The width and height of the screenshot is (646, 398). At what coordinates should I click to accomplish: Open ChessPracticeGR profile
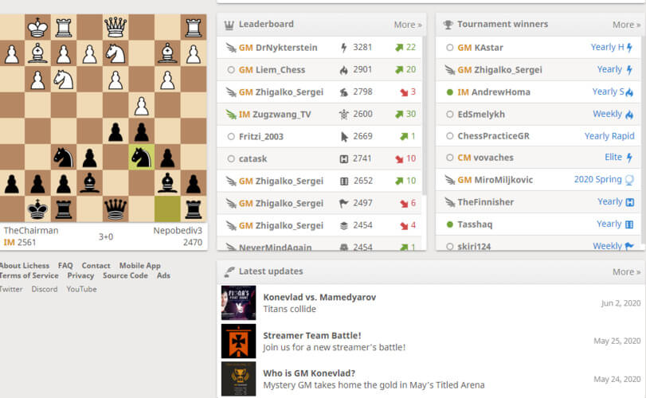(x=493, y=136)
